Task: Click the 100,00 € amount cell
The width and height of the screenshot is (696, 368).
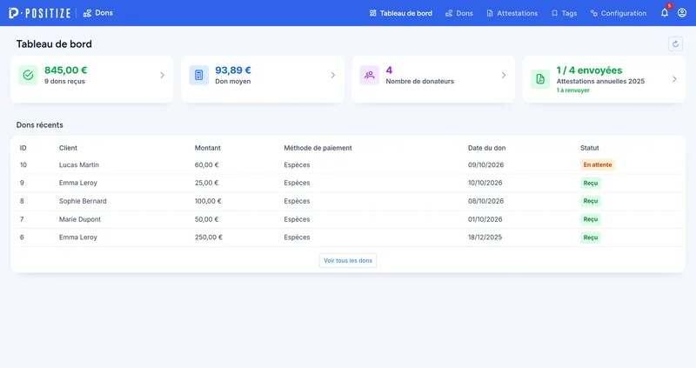Action: 208,201
